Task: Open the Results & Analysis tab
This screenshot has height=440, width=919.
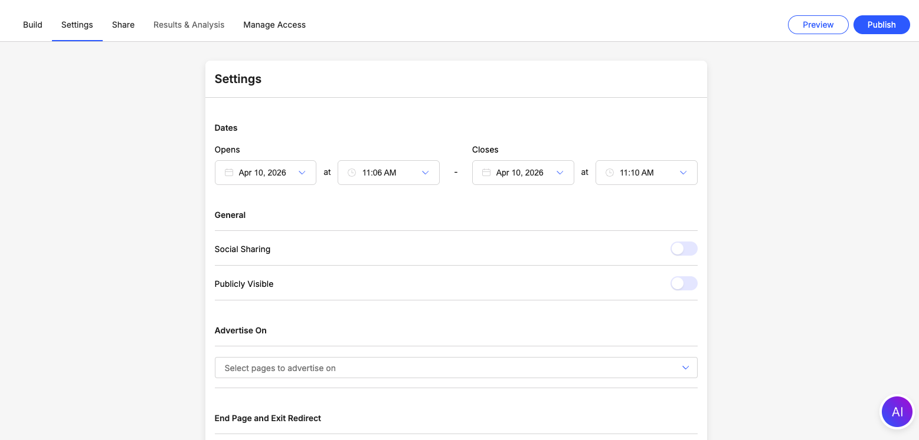Action: pyautogui.click(x=189, y=25)
